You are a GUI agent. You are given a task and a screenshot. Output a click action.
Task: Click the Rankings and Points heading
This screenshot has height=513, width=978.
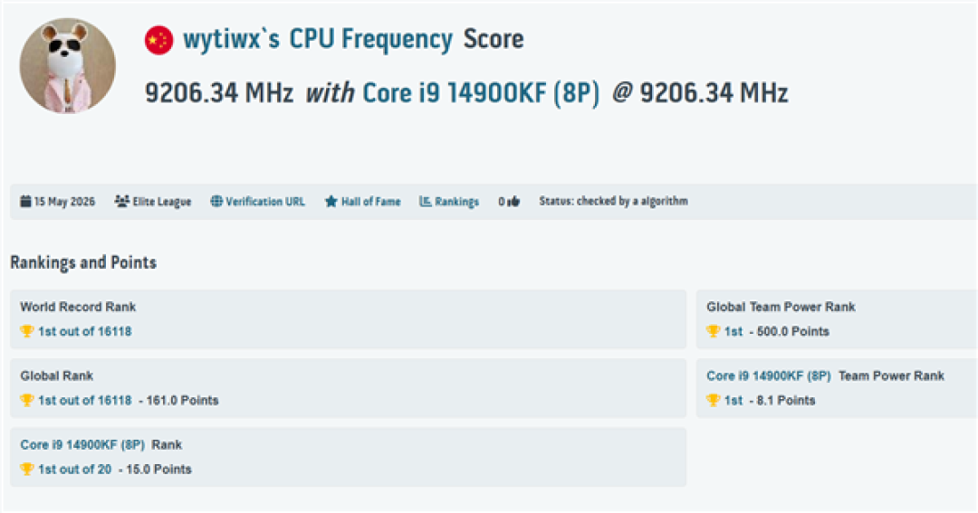click(x=83, y=262)
